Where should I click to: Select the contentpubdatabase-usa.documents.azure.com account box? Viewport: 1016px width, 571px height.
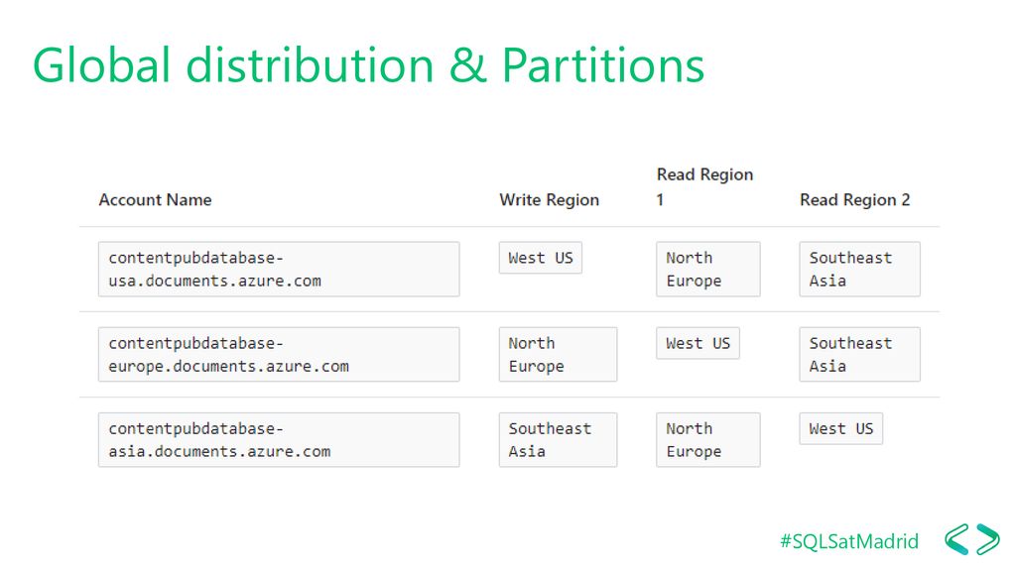coord(279,270)
